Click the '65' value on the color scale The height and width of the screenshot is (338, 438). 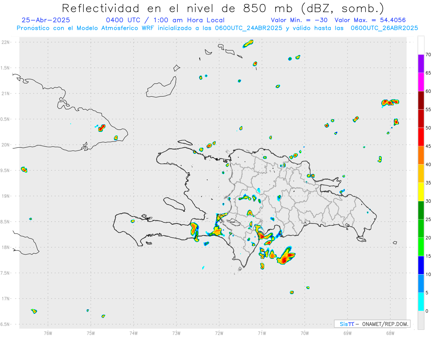[428, 73]
